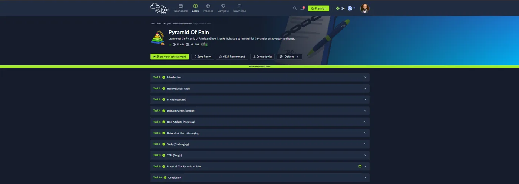The height and width of the screenshot is (184, 519).
Task: Expand Task 5 Host Artifacts chevron
Action: click(x=365, y=122)
